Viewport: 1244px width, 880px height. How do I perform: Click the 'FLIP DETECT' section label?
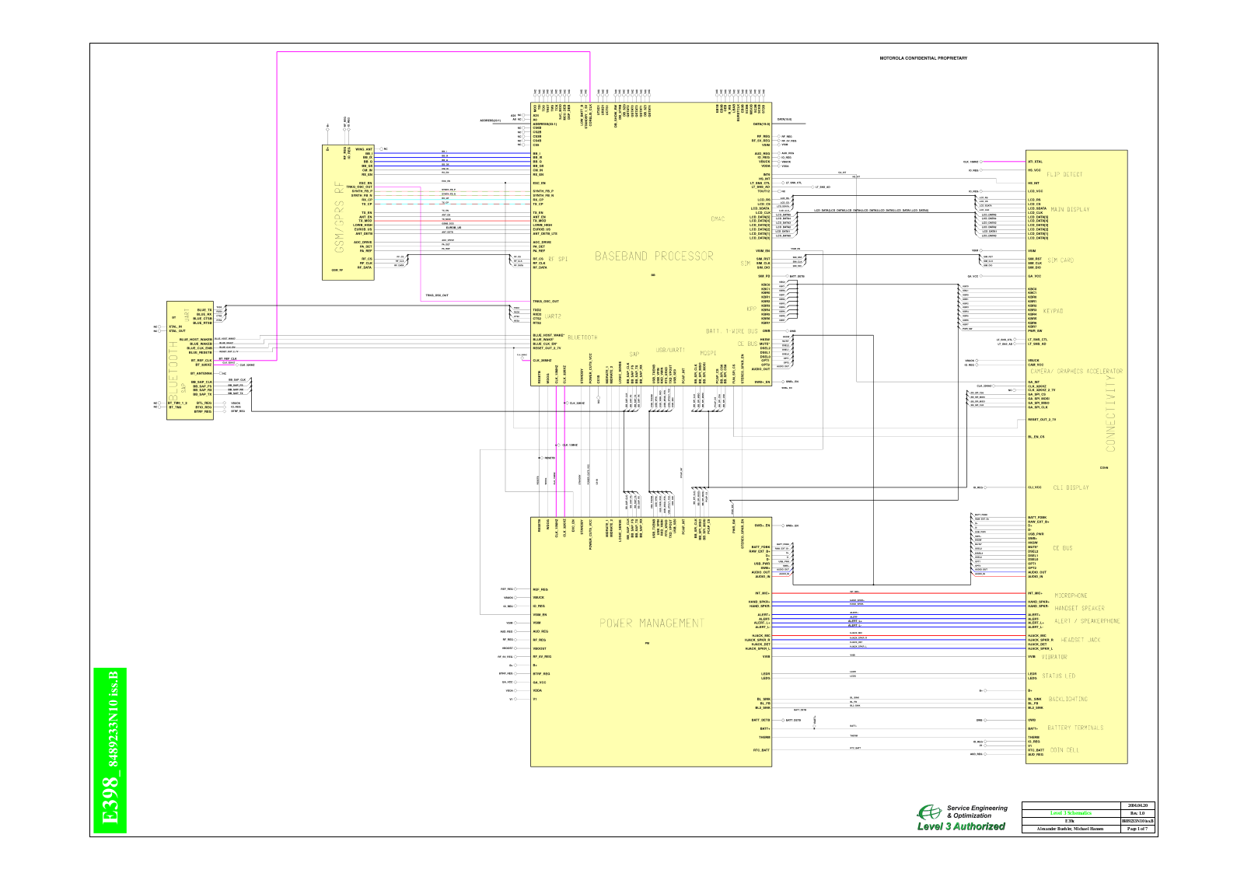click(x=1064, y=174)
